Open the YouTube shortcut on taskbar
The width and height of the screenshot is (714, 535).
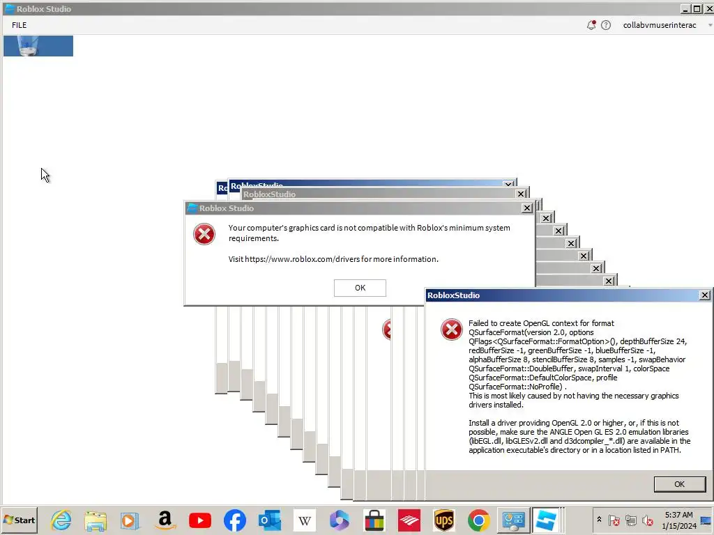pos(200,520)
